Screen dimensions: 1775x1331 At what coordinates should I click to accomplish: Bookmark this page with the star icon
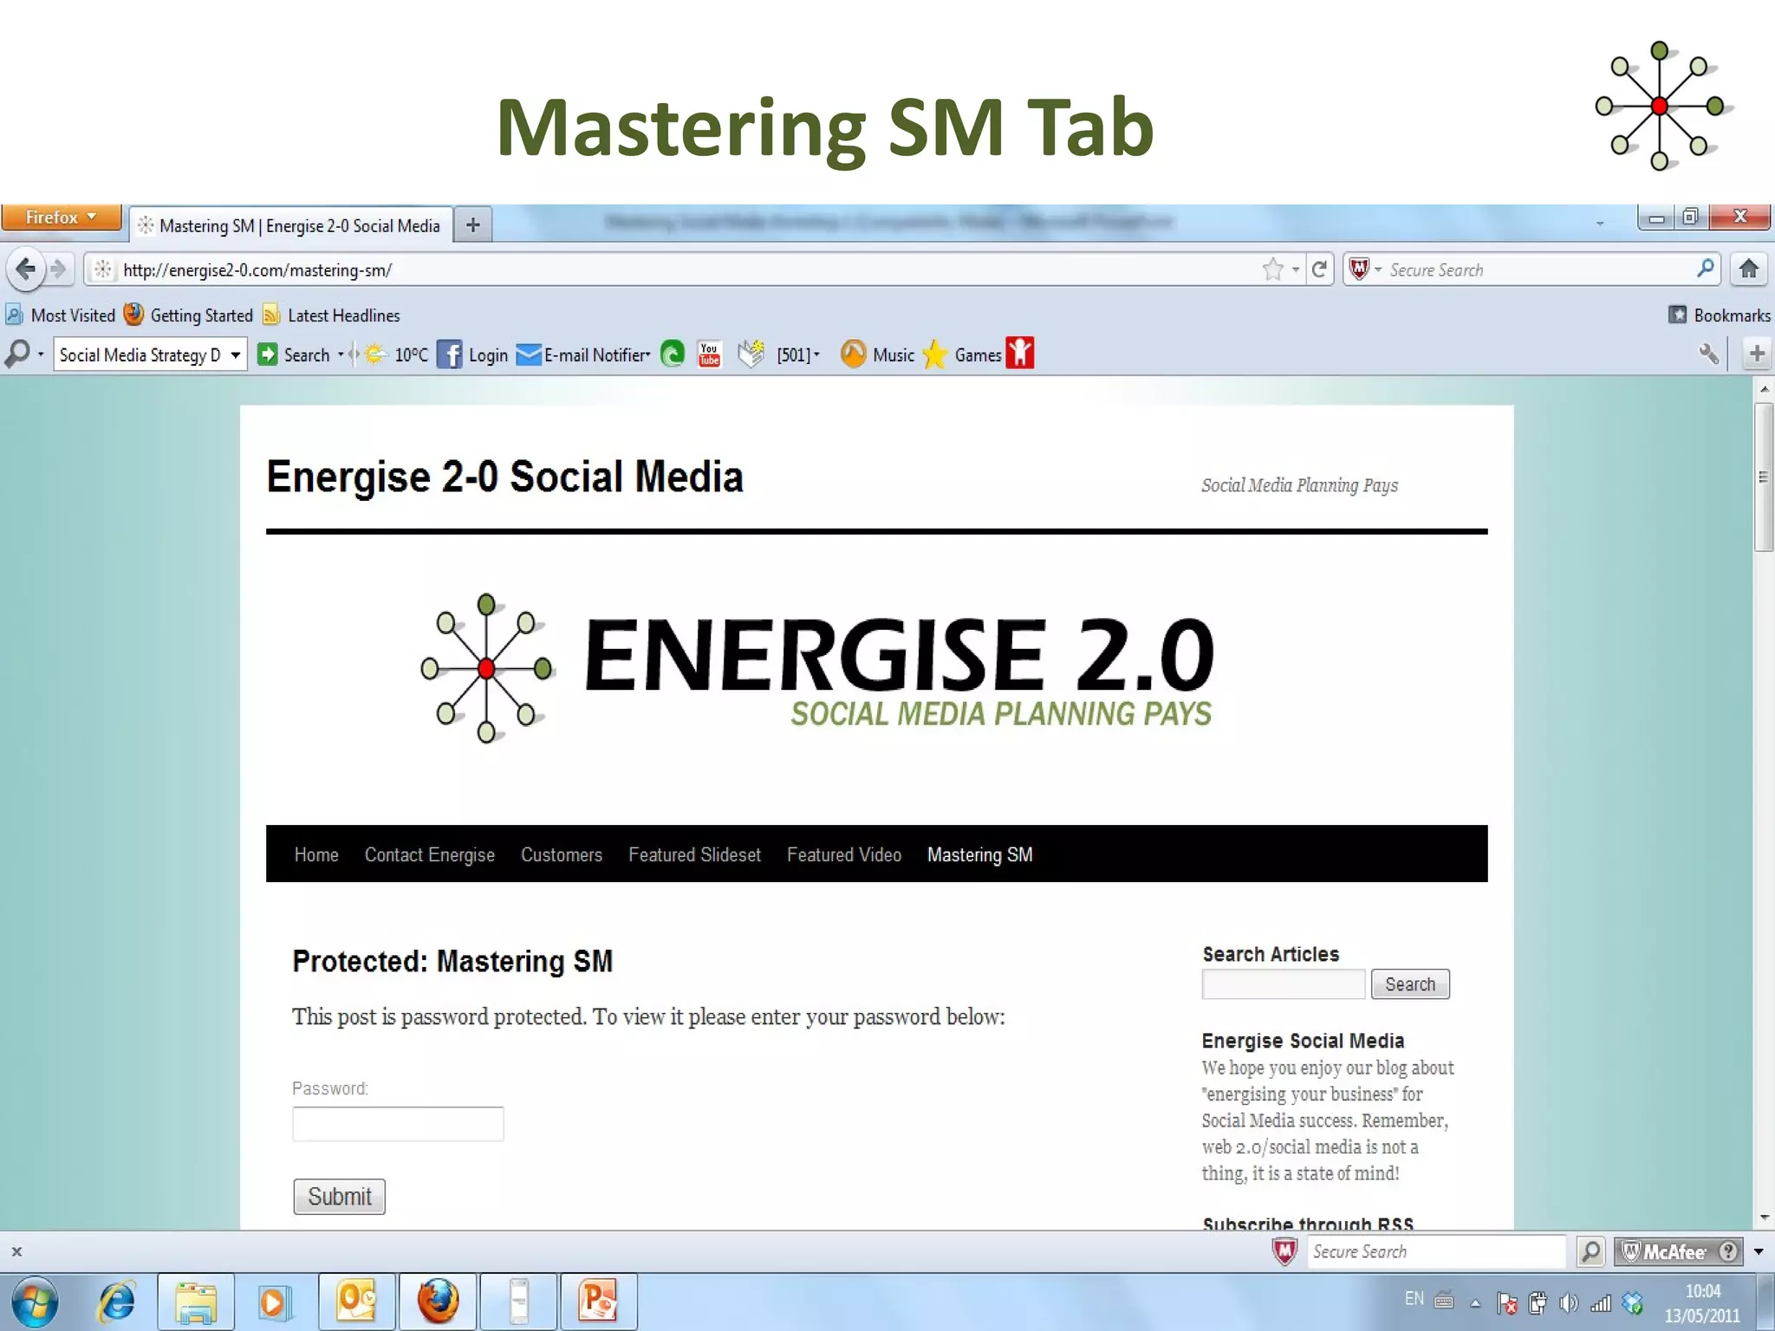[1272, 269]
